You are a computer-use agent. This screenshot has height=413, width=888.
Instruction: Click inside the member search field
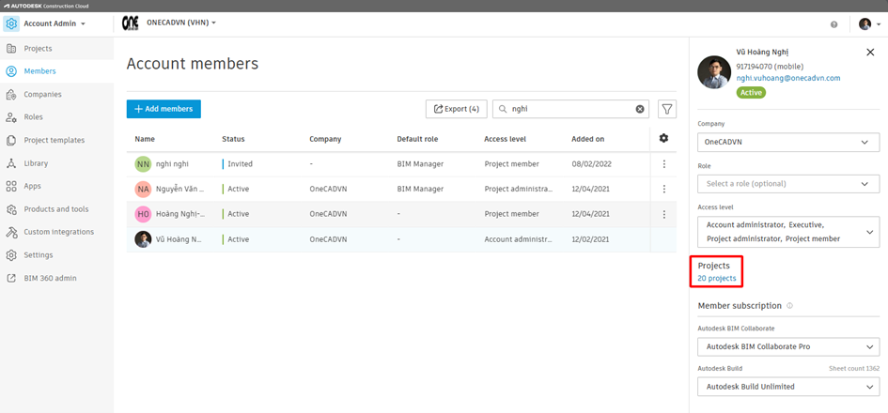[x=571, y=109]
